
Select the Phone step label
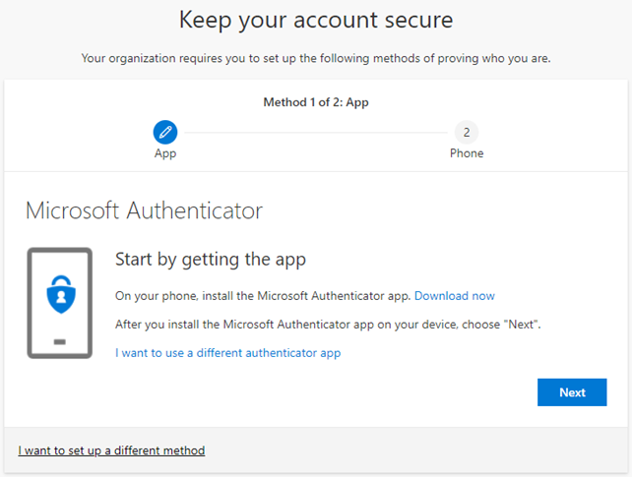coord(467,153)
